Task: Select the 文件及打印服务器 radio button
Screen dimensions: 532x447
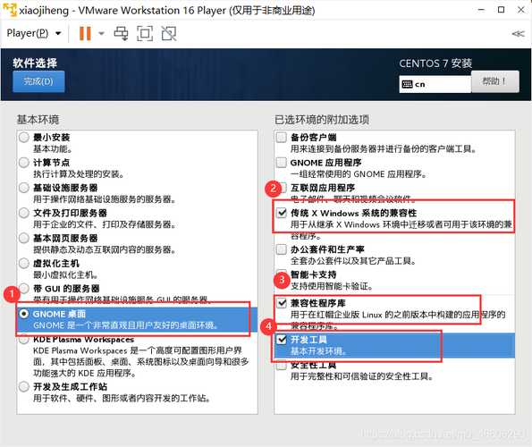Action: click(24, 213)
